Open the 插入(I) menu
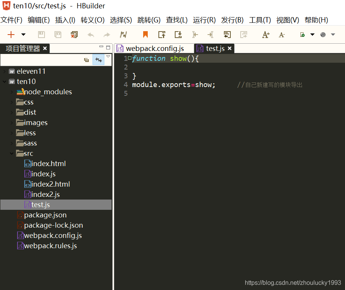The height and width of the screenshot is (290, 345). [65, 20]
